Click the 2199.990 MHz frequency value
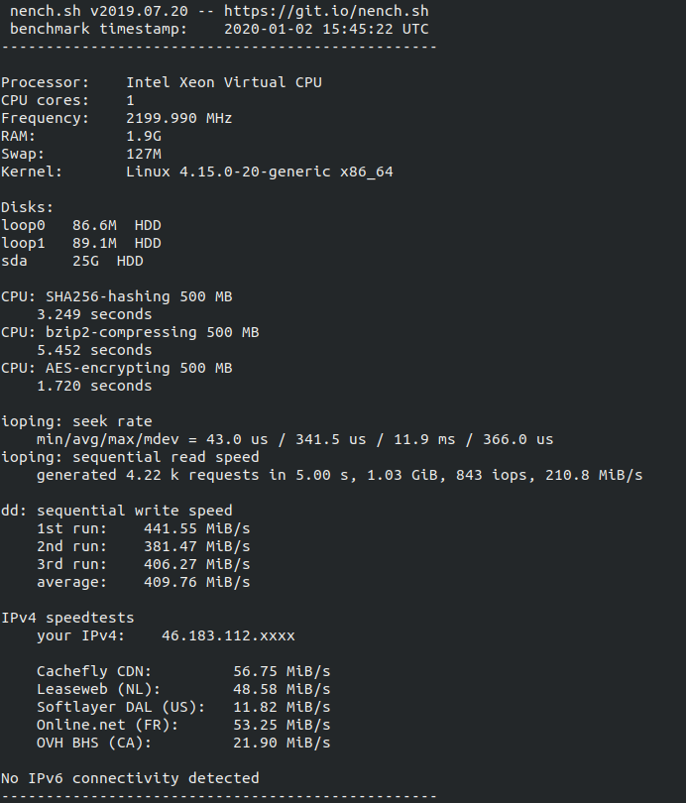Screen dimensions: 686x803 click(x=178, y=118)
